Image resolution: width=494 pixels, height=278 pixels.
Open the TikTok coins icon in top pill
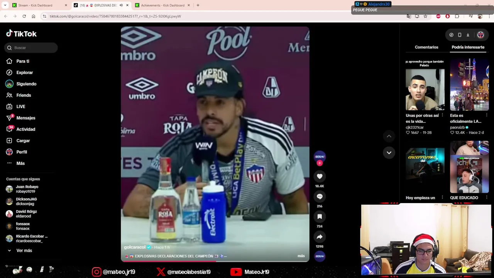[x=451, y=35]
